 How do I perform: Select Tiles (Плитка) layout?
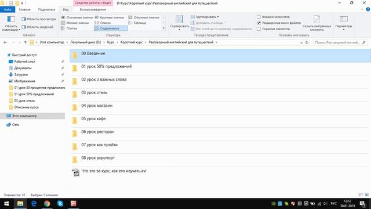pyautogui.click(x=69, y=28)
